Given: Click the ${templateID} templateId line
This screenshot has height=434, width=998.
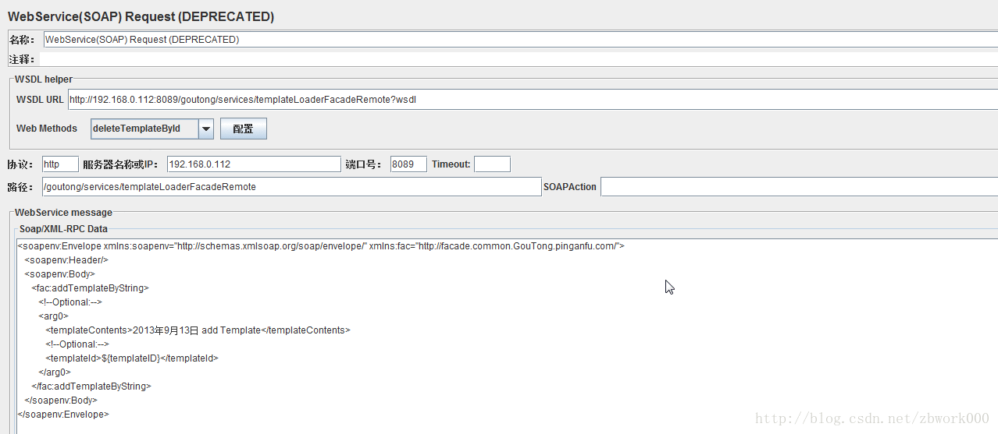Looking at the screenshot, I should coord(132,358).
